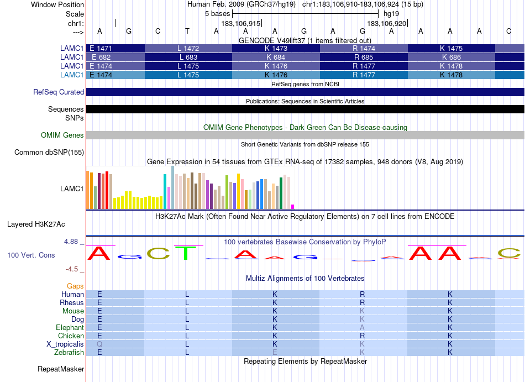Viewport: 525px width, 382px height.
Task: Click the gray OMIM Genes item bar
Action: (x=305, y=135)
